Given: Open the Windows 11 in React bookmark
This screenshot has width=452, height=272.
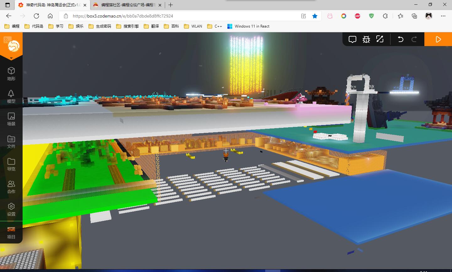Looking at the screenshot, I should coord(248,26).
